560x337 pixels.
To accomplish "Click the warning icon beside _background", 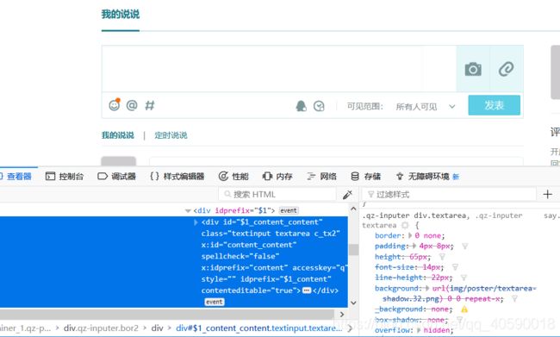I will (464, 309).
